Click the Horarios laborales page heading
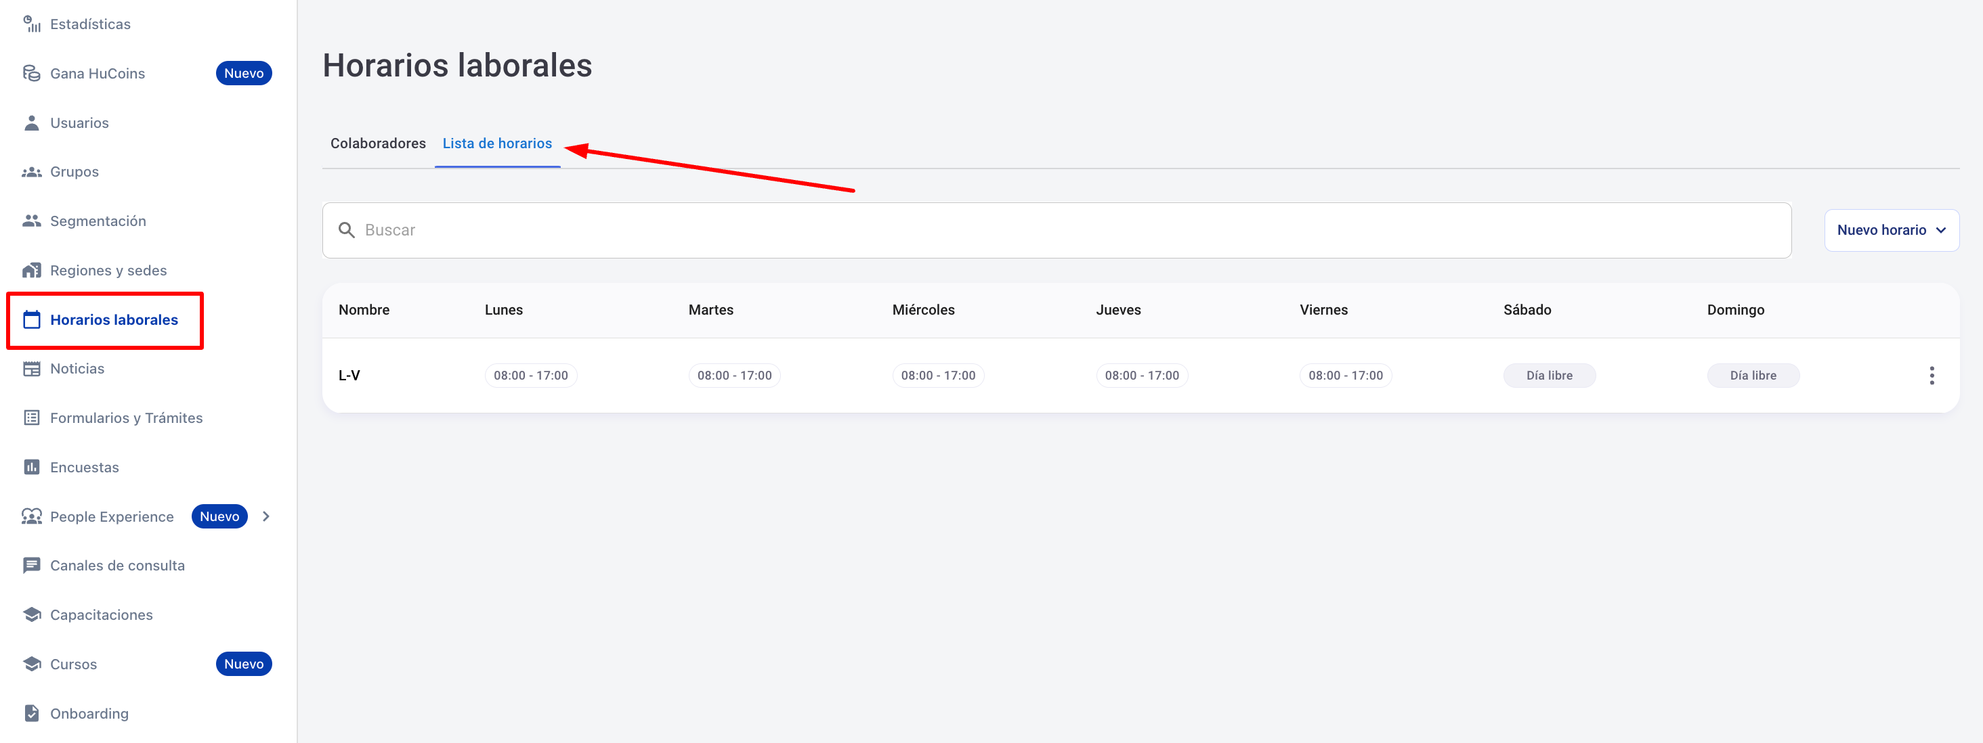 pos(457,64)
